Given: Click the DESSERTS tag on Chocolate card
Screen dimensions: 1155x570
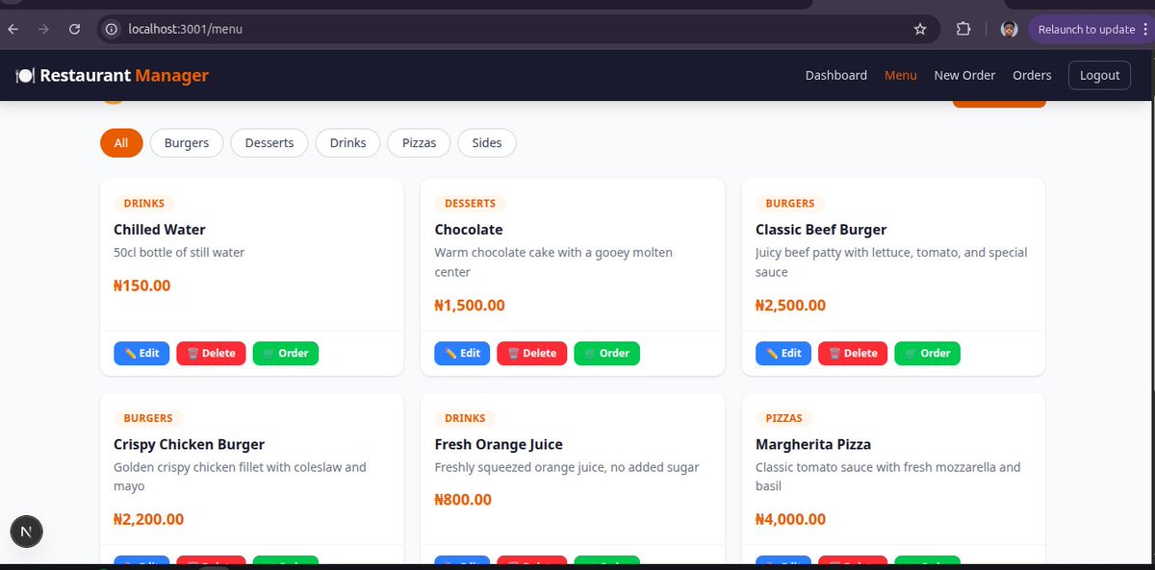Looking at the screenshot, I should (471, 204).
